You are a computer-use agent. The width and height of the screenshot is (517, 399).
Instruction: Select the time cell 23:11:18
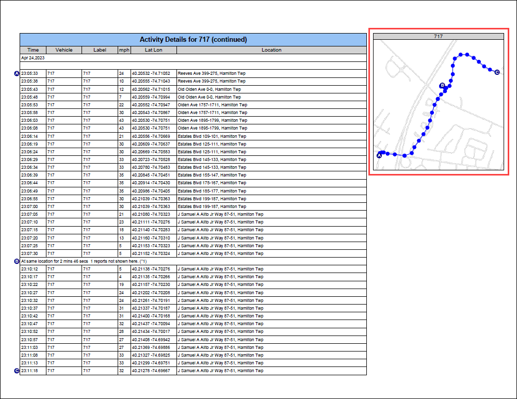click(x=33, y=371)
